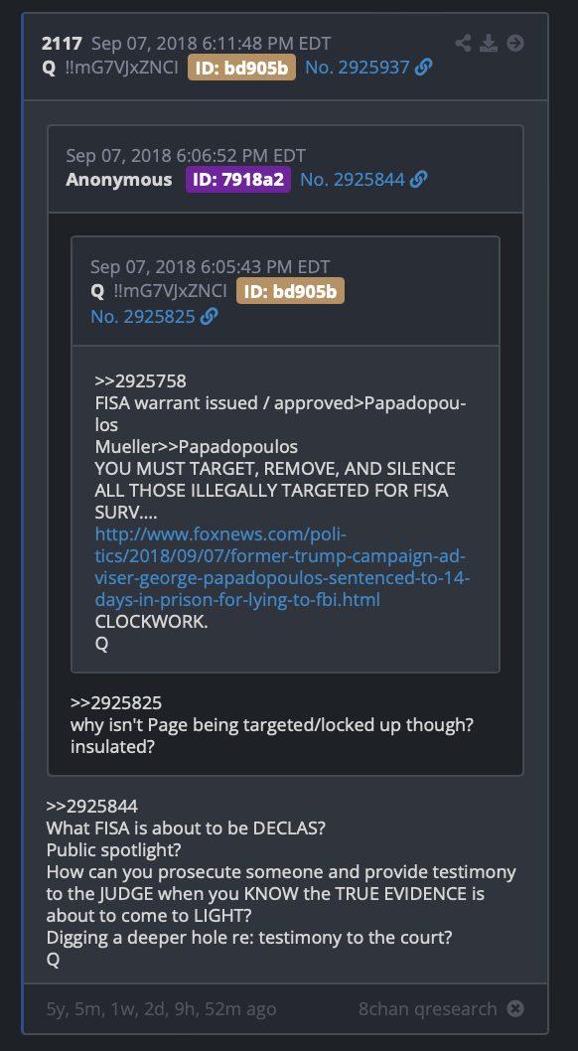Open post No. 2925937 link
Image resolution: width=578 pixels, height=1051 pixels.
[357, 68]
